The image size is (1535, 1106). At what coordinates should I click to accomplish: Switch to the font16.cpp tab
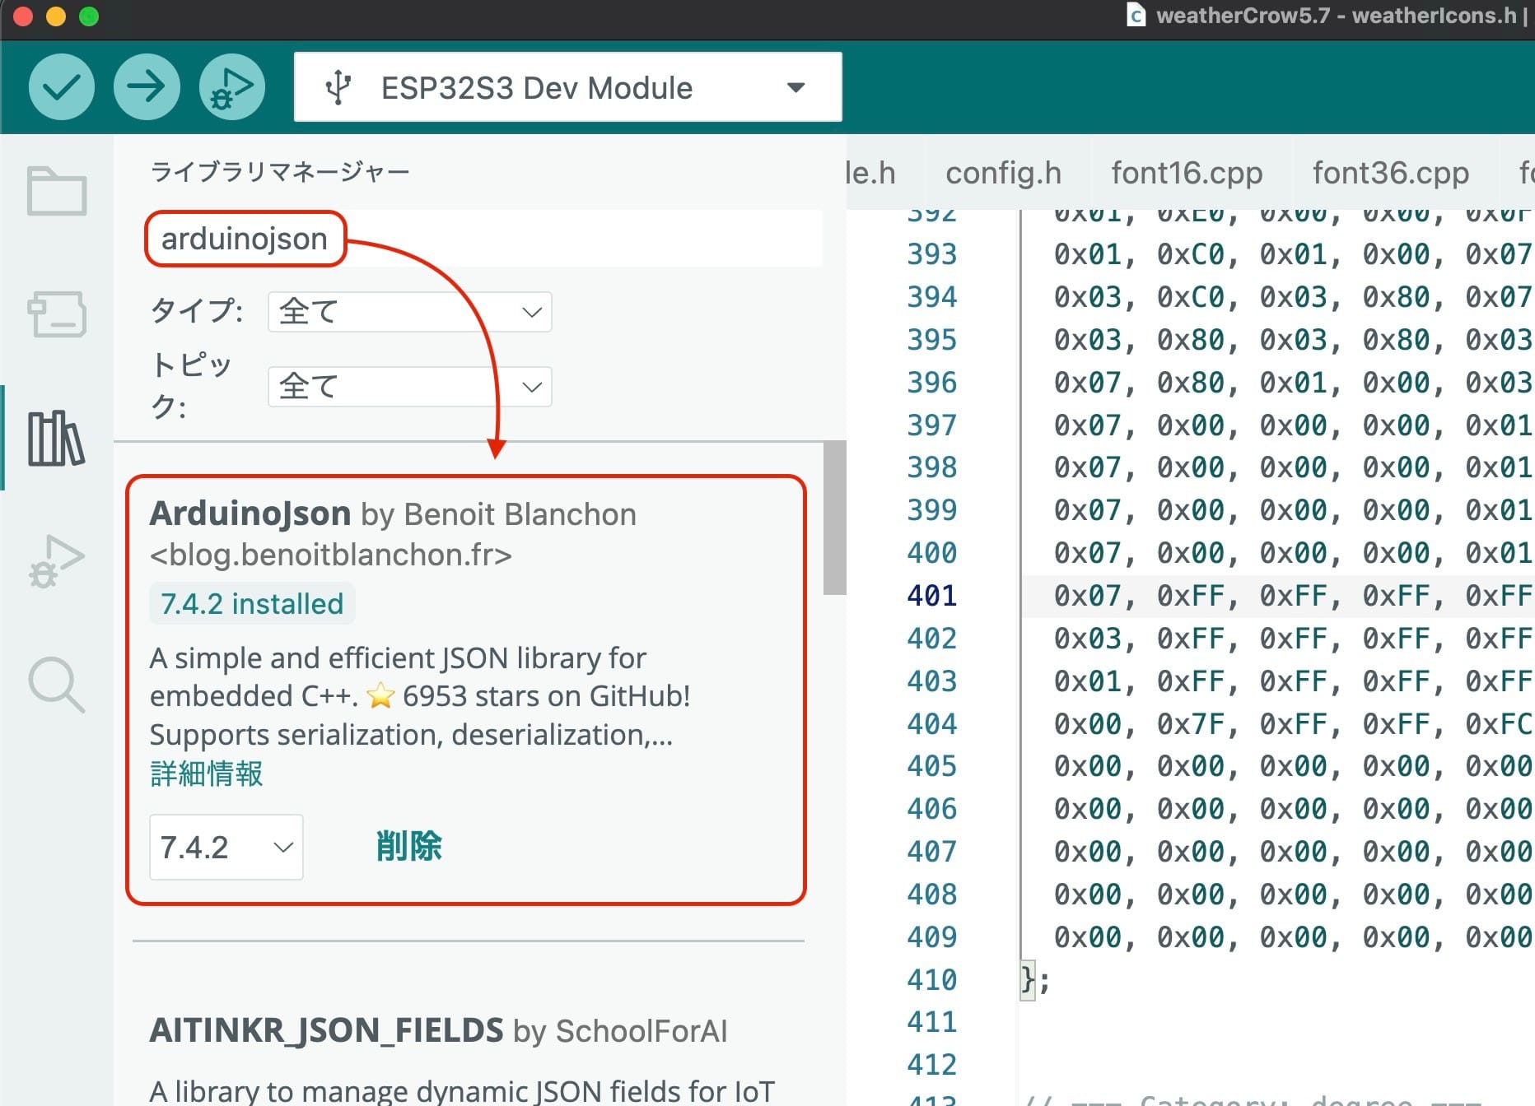tap(1187, 173)
